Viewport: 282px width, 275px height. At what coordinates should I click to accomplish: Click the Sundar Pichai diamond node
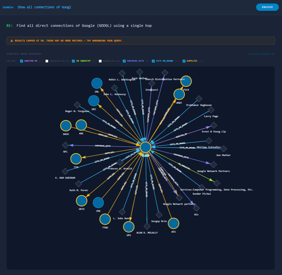pyautogui.click(x=202, y=187)
